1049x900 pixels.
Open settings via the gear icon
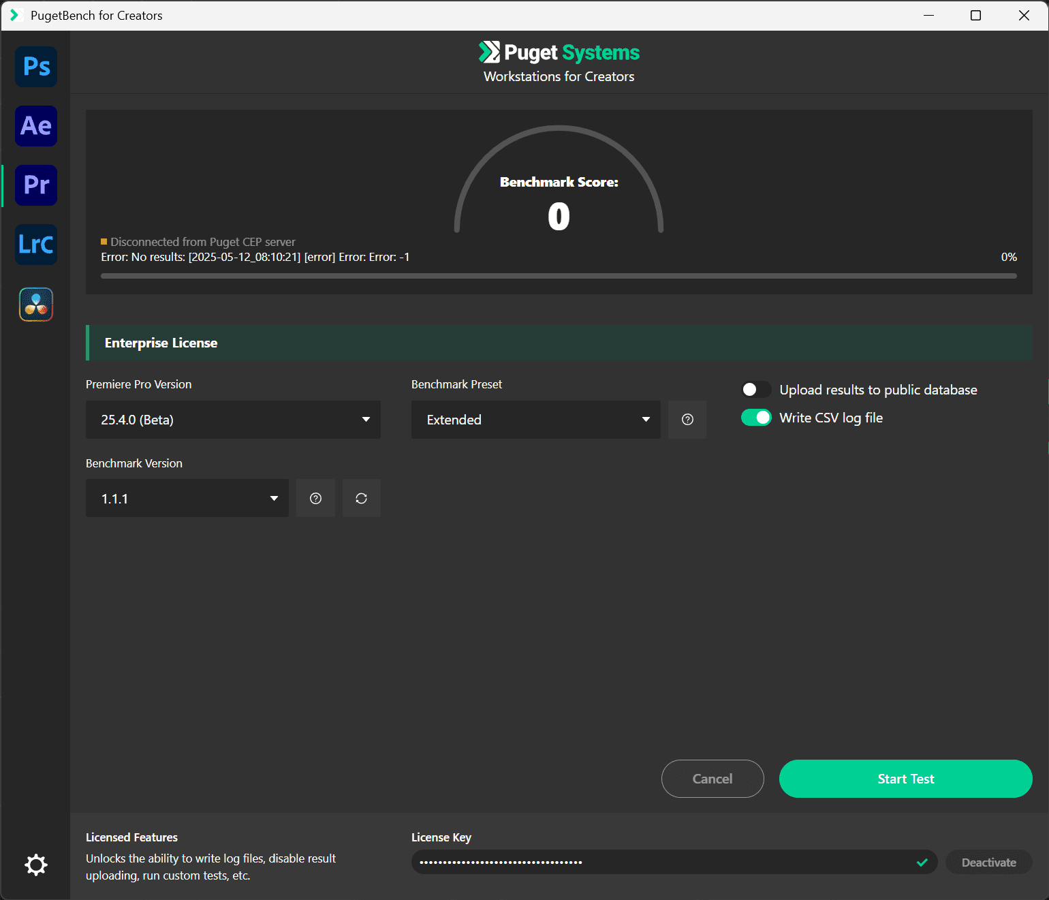point(36,865)
